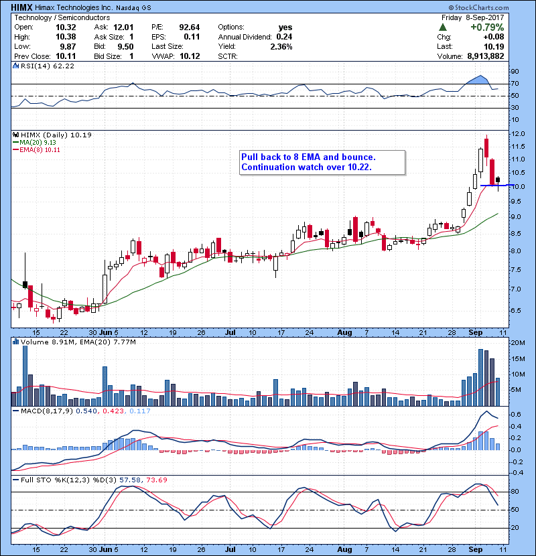The height and width of the screenshot is (556, 536).
Task: Click the Himax Technologies Inc. company name
Action: pyautogui.click(x=74, y=7)
